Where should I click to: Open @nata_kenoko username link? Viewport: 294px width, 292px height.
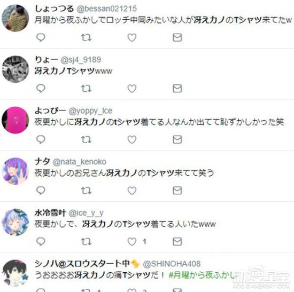pyautogui.click(x=79, y=162)
